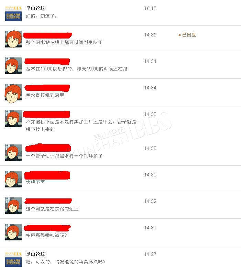Open message 基本在17:00以后排的
This screenshot has height=271, width=241.
point(77,69)
